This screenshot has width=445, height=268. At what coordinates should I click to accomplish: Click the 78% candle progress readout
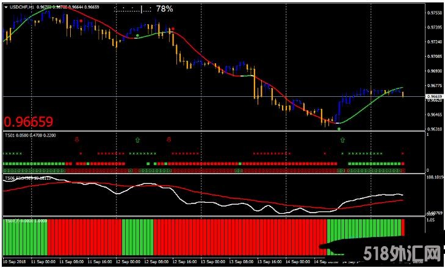tap(165, 9)
